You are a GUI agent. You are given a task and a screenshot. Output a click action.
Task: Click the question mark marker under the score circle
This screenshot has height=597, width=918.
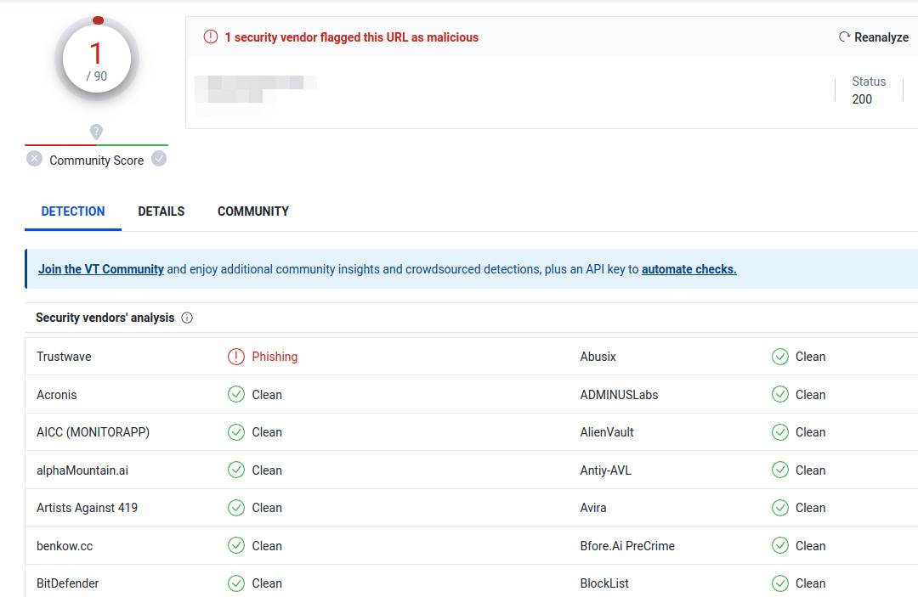click(x=96, y=132)
